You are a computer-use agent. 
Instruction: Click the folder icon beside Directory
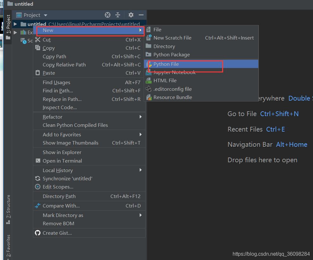pyautogui.click(x=148, y=46)
